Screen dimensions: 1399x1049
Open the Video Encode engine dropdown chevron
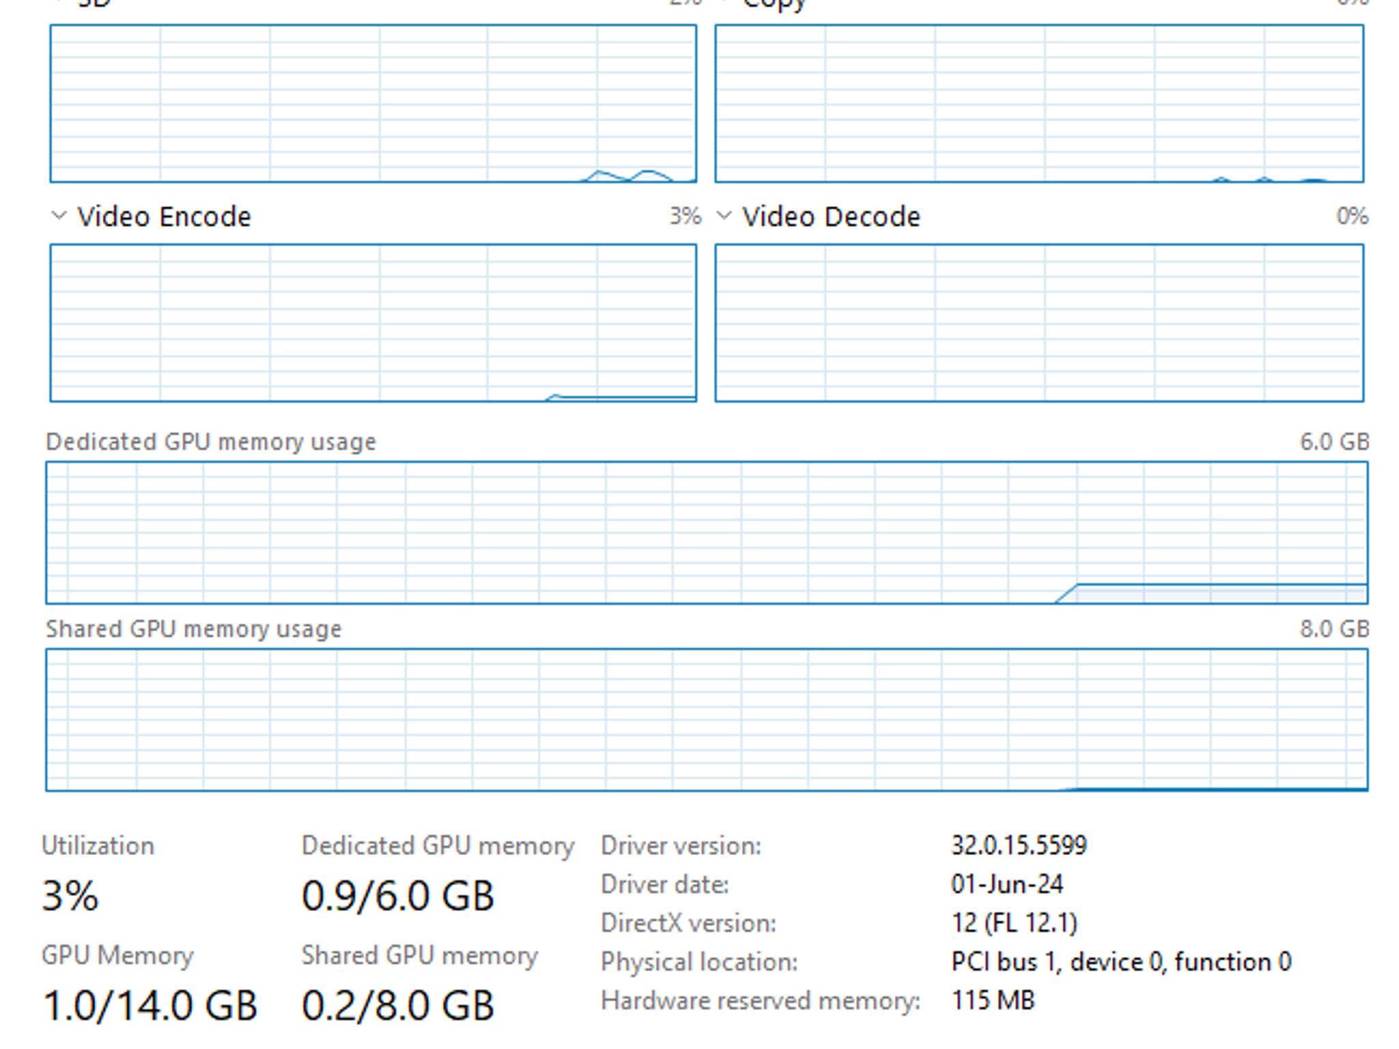[x=59, y=216]
